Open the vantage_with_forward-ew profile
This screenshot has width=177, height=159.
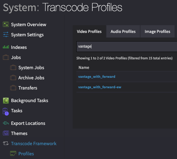click(100, 87)
